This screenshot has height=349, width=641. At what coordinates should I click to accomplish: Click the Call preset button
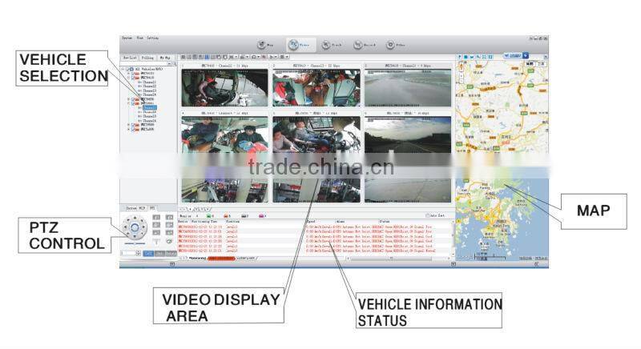click(147, 253)
